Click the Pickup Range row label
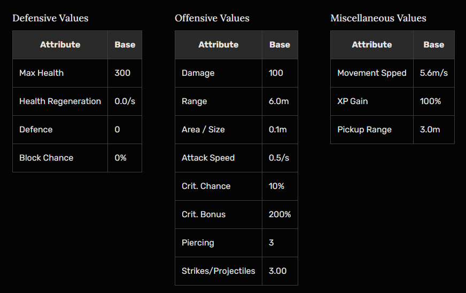 click(364, 130)
